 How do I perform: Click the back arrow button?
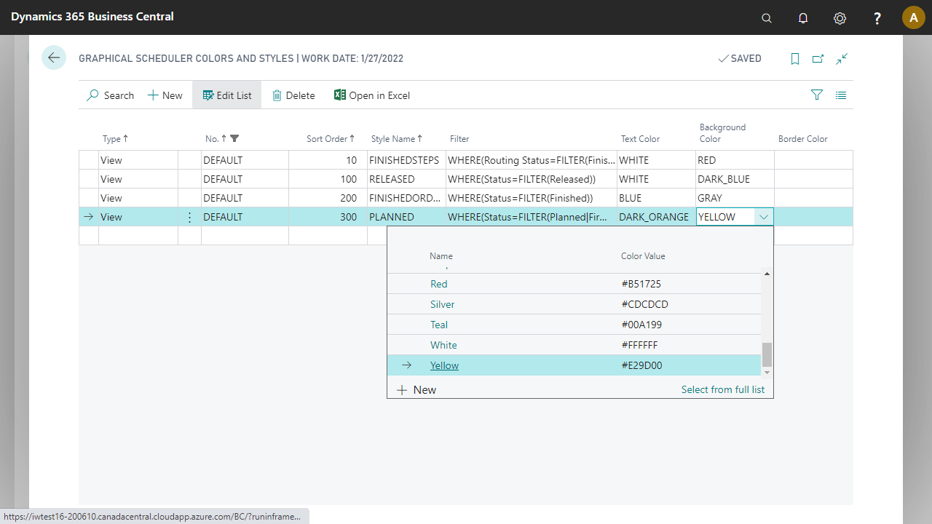pyautogui.click(x=54, y=57)
